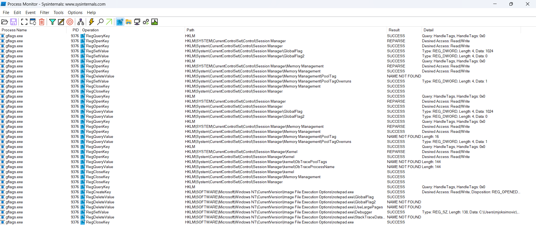Screen dimensions: 536x238
Task: Click the green Jump to arrow icon
Action: pos(109,22)
